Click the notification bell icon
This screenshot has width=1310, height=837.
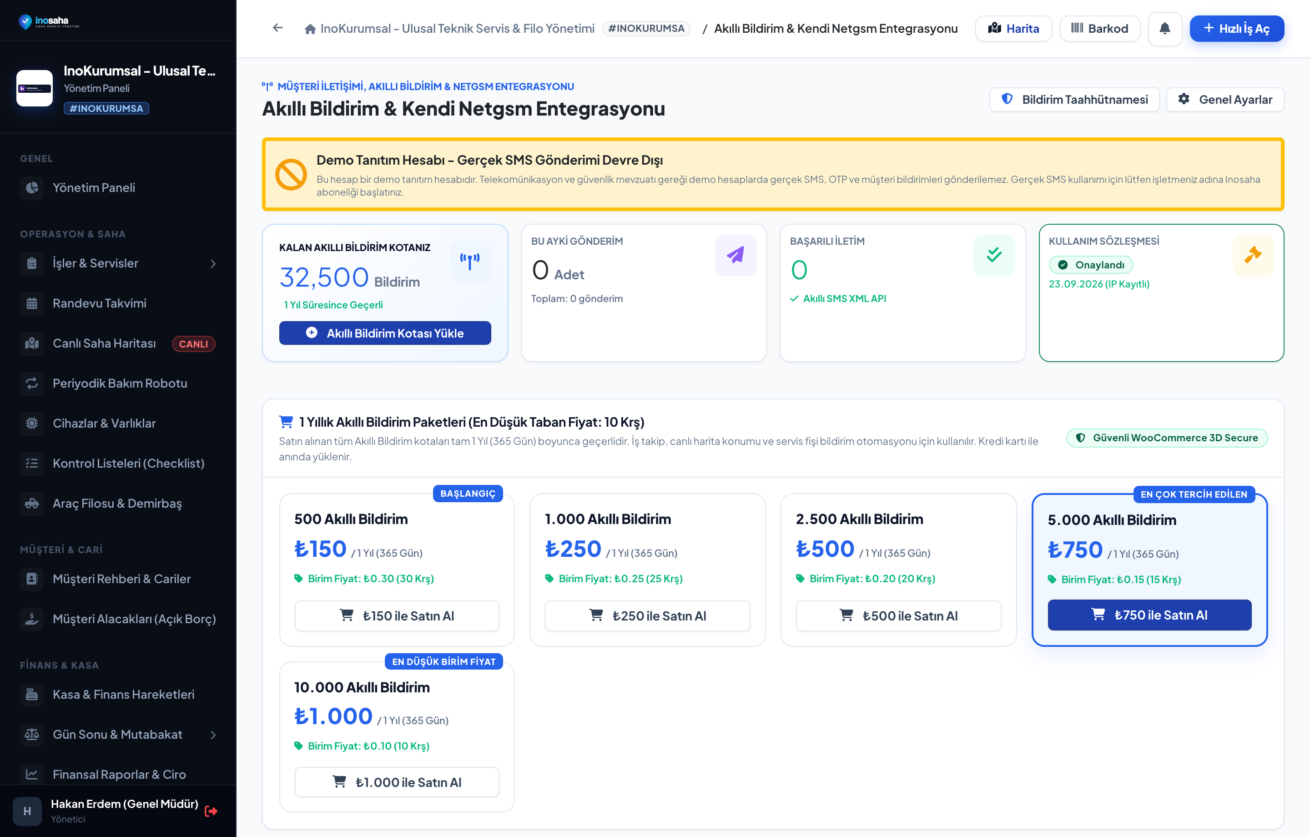pyautogui.click(x=1164, y=28)
